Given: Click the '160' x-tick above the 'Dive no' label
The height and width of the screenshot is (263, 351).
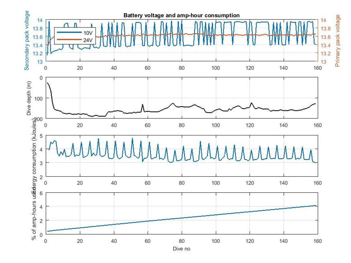Looking at the screenshot, I should pyautogui.click(x=318, y=241).
